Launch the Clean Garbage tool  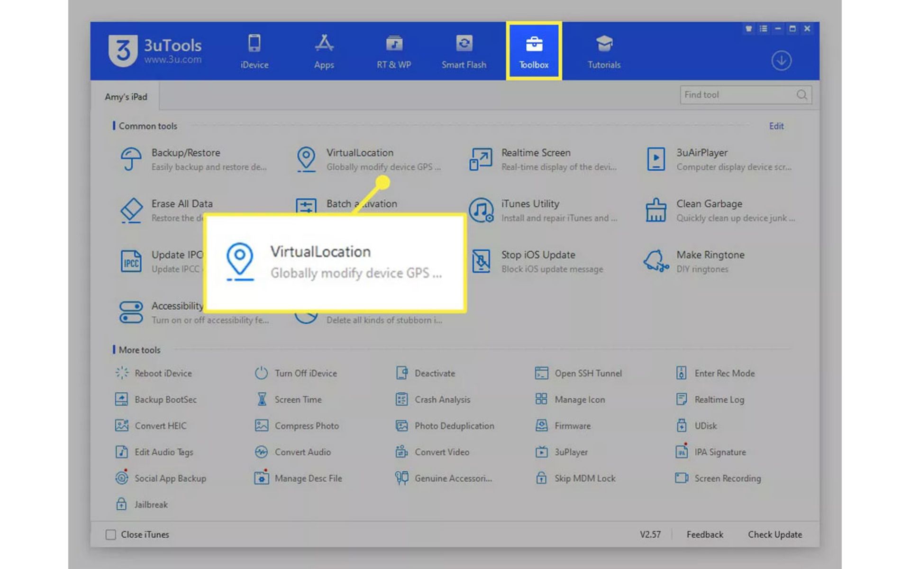tap(720, 211)
